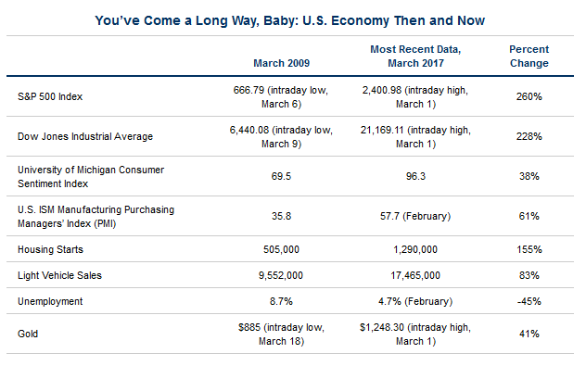This screenshot has width=586, height=366.
Task: Select the 1,290,000 housing starts value
Action: (415, 249)
